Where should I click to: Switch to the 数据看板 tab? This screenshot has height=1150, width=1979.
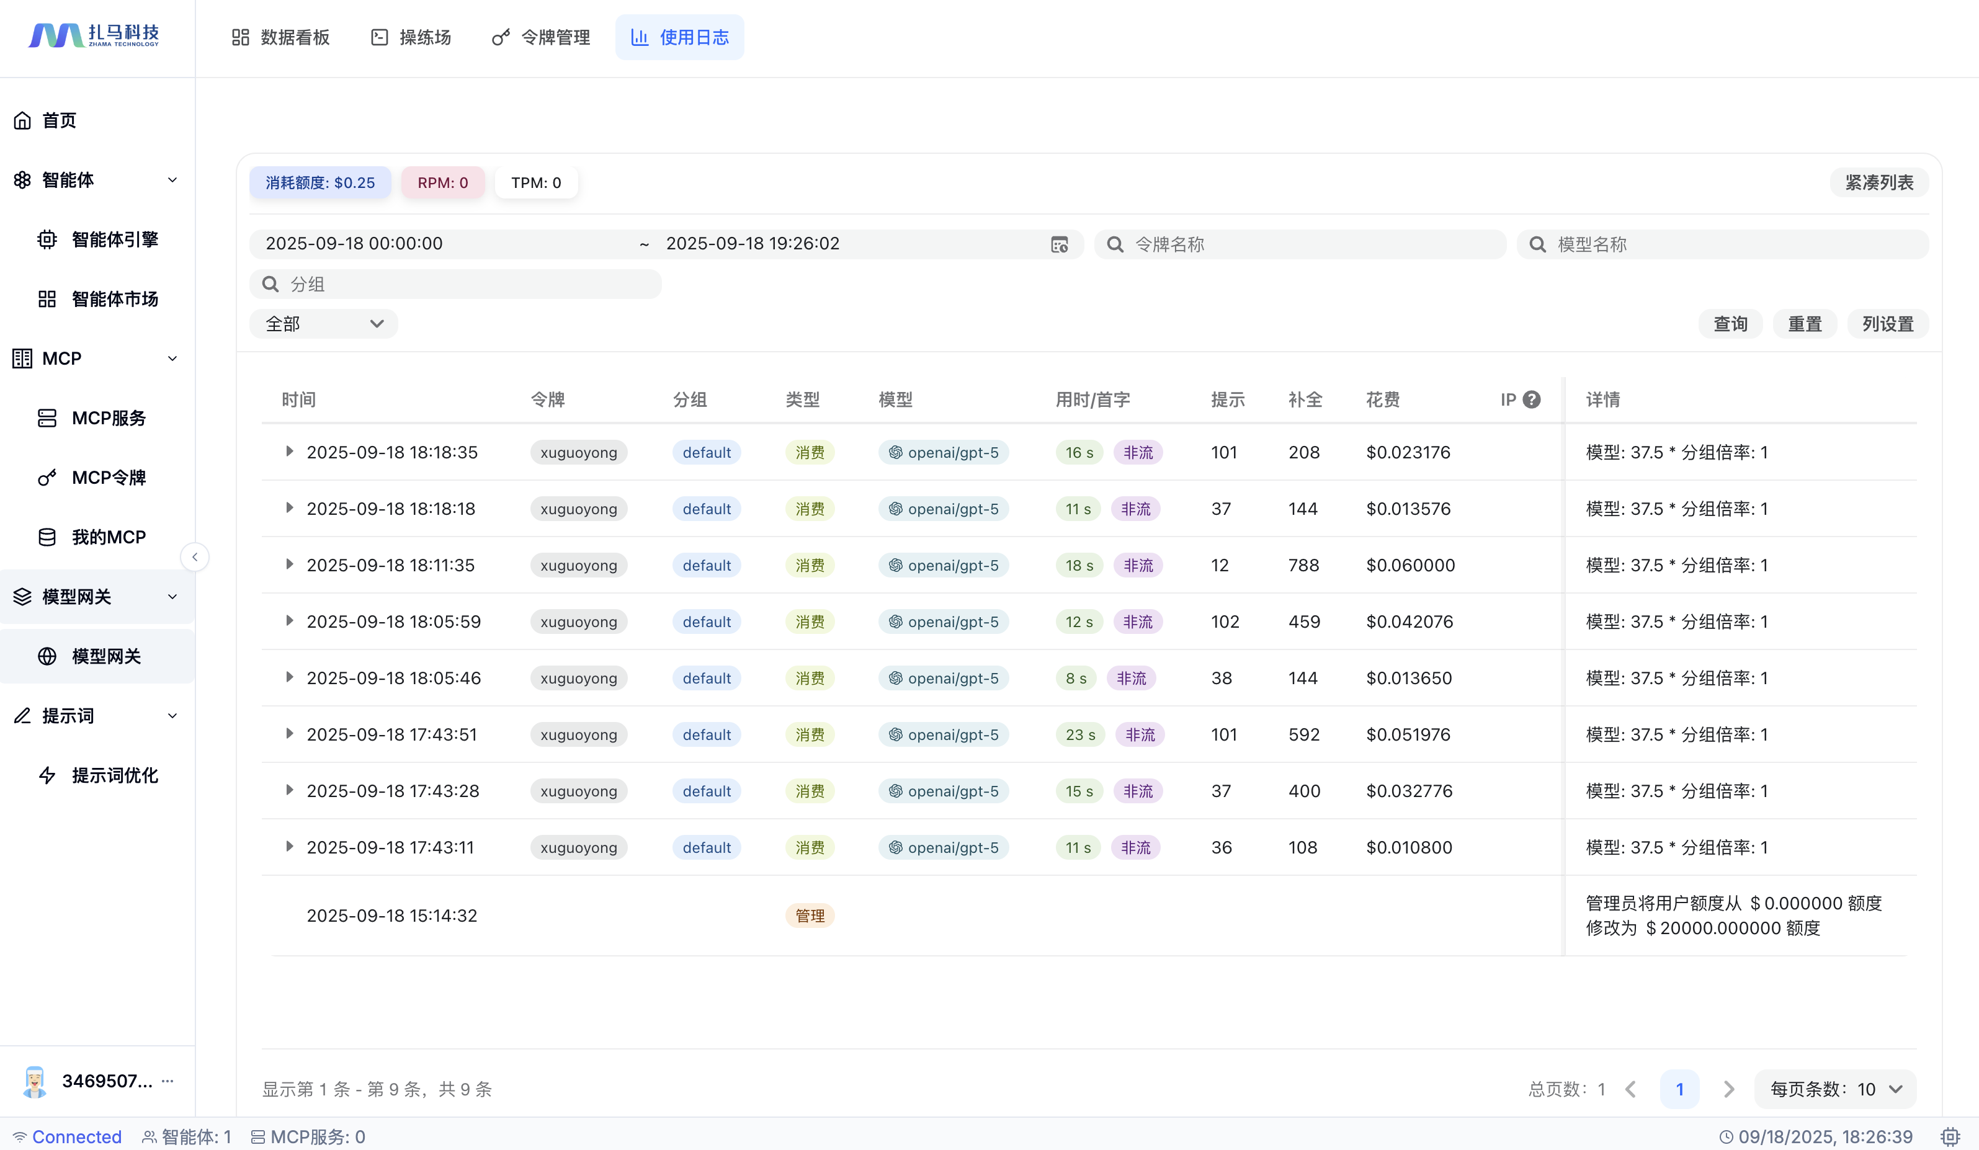click(x=280, y=37)
